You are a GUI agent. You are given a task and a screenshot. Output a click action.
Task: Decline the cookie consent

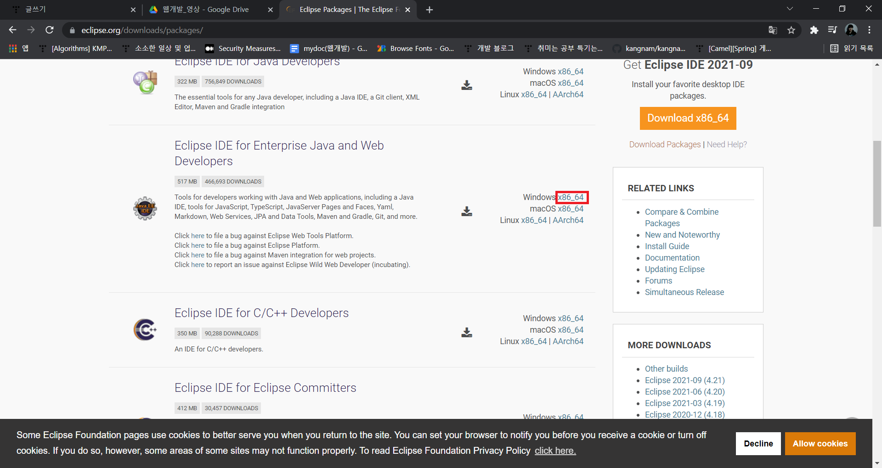click(x=758, y=444)
